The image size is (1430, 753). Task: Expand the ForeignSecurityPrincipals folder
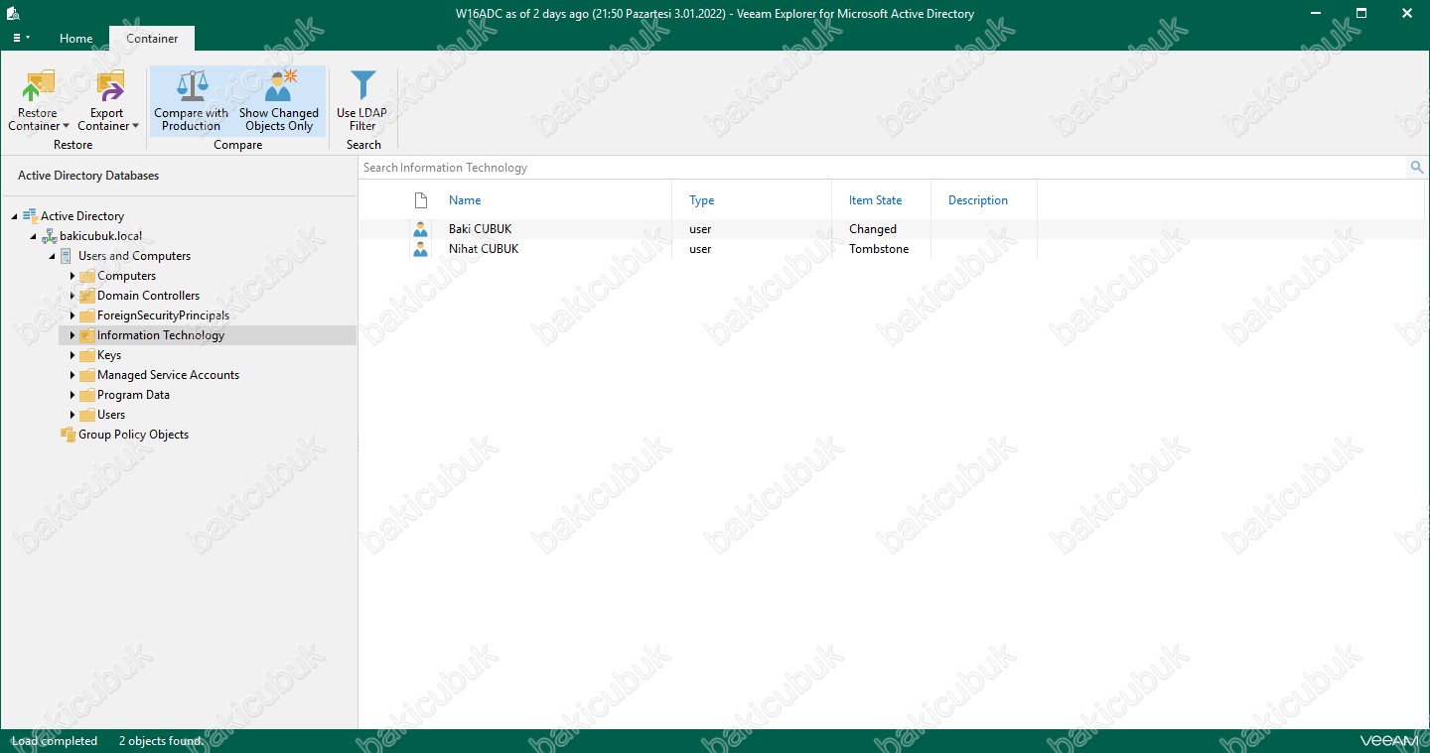pyautogui.click(x=72, y=315)
